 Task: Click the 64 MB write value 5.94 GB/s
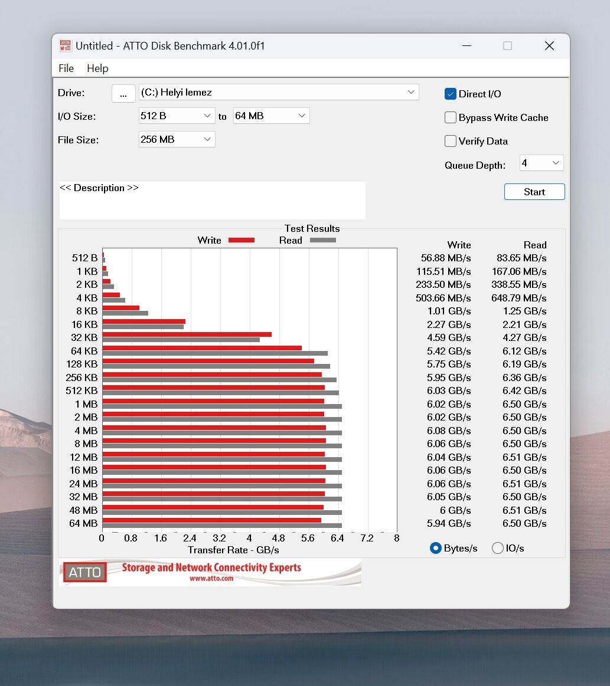click(x=449, y=523)
